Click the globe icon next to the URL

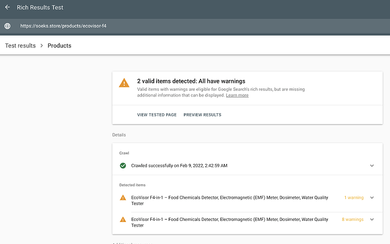7,26
